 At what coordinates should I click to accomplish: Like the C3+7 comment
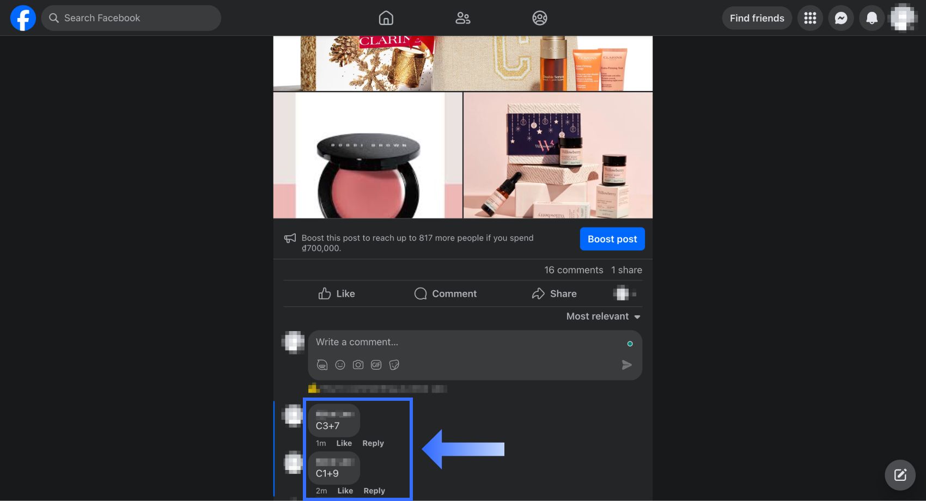click(x=344, y=443)
